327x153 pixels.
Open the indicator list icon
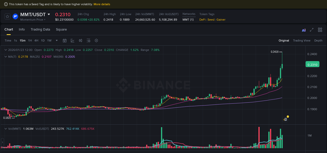point(88,40)
